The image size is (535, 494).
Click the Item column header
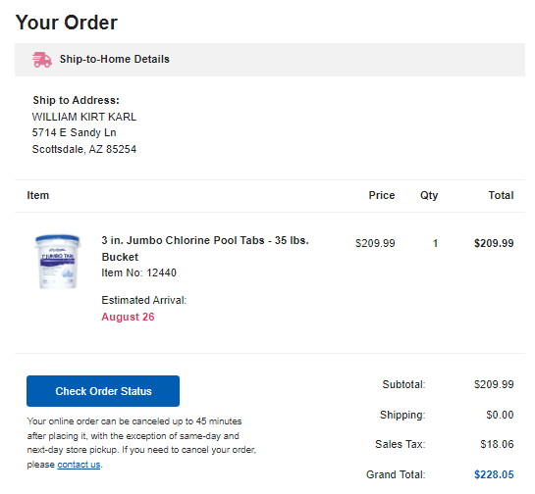(x=38, y=195)
